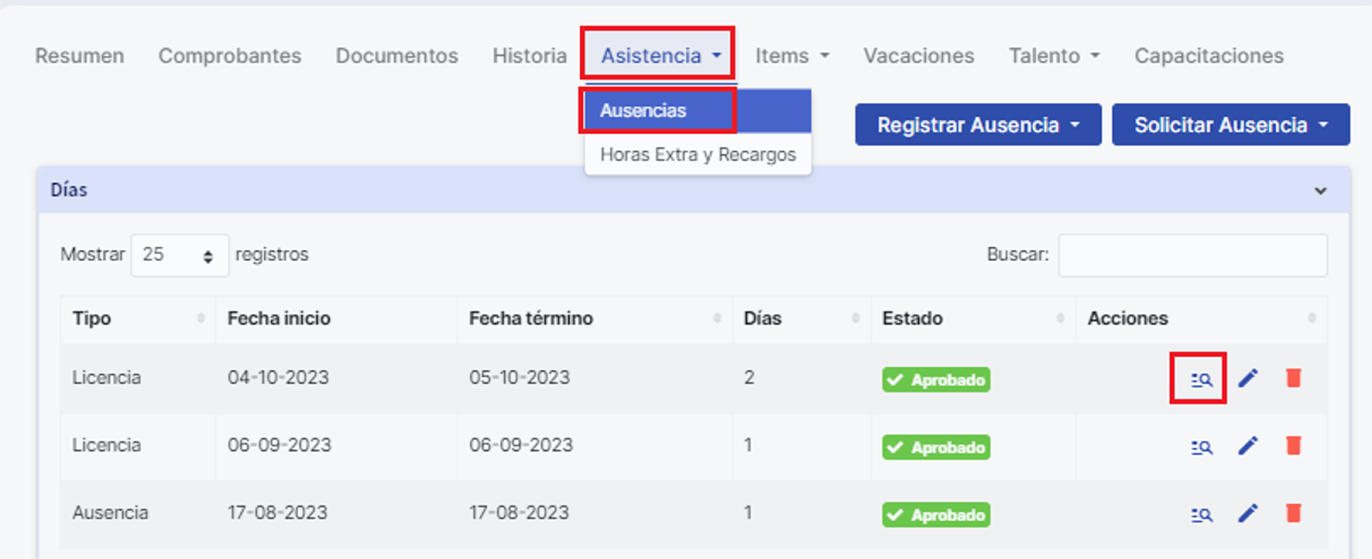Delete the 04-10-2023 Licencia record
Image resolution: width=1372 pixels, height=559 pixels.
1293,378
